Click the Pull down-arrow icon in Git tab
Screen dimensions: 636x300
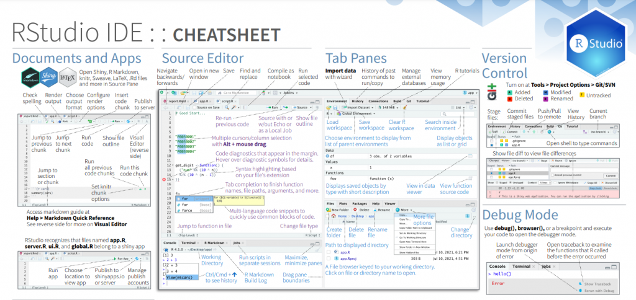point(524,131)
